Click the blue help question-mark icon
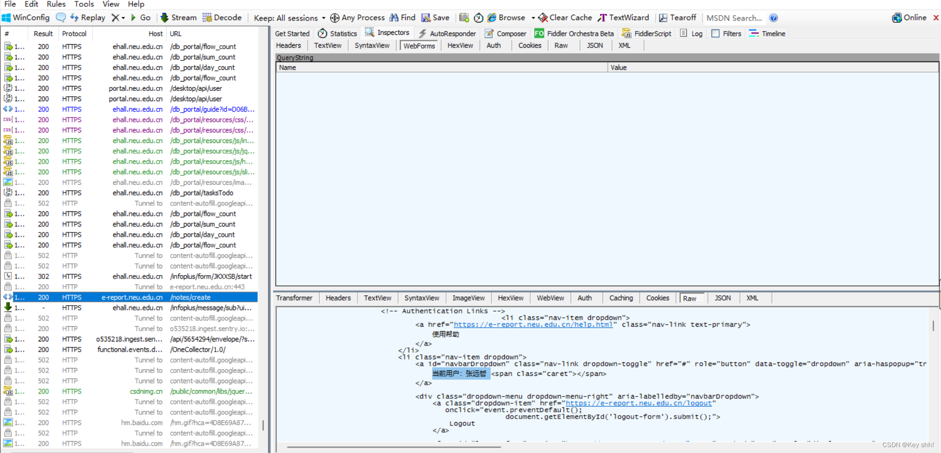 pyautogui.click(x=774, y=18)
